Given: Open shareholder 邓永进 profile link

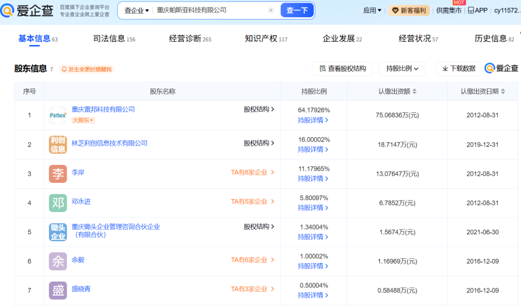Looking at the screenshot, I should point(81,201).
